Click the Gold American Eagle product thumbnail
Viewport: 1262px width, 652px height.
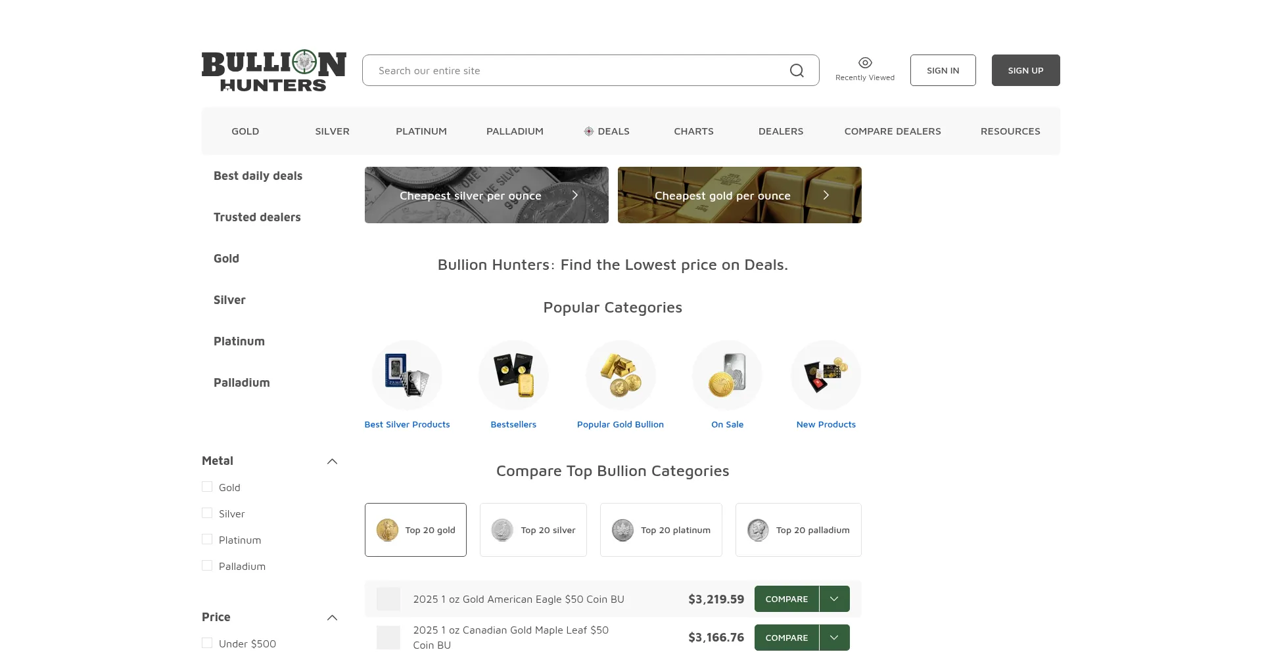coord(388,599)
